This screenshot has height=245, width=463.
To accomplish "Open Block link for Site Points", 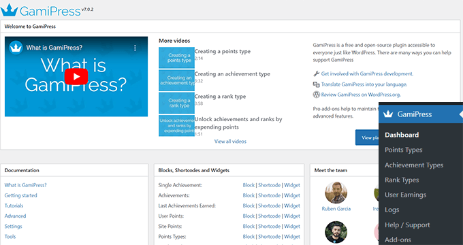I will pyautogui.click(x=249, y=227).
